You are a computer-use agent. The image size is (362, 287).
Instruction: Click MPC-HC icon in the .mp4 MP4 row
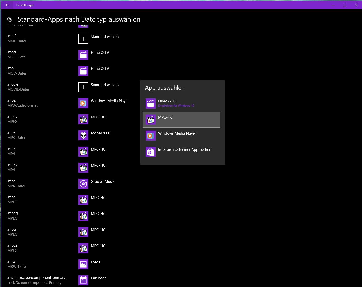tap(83, 152)
